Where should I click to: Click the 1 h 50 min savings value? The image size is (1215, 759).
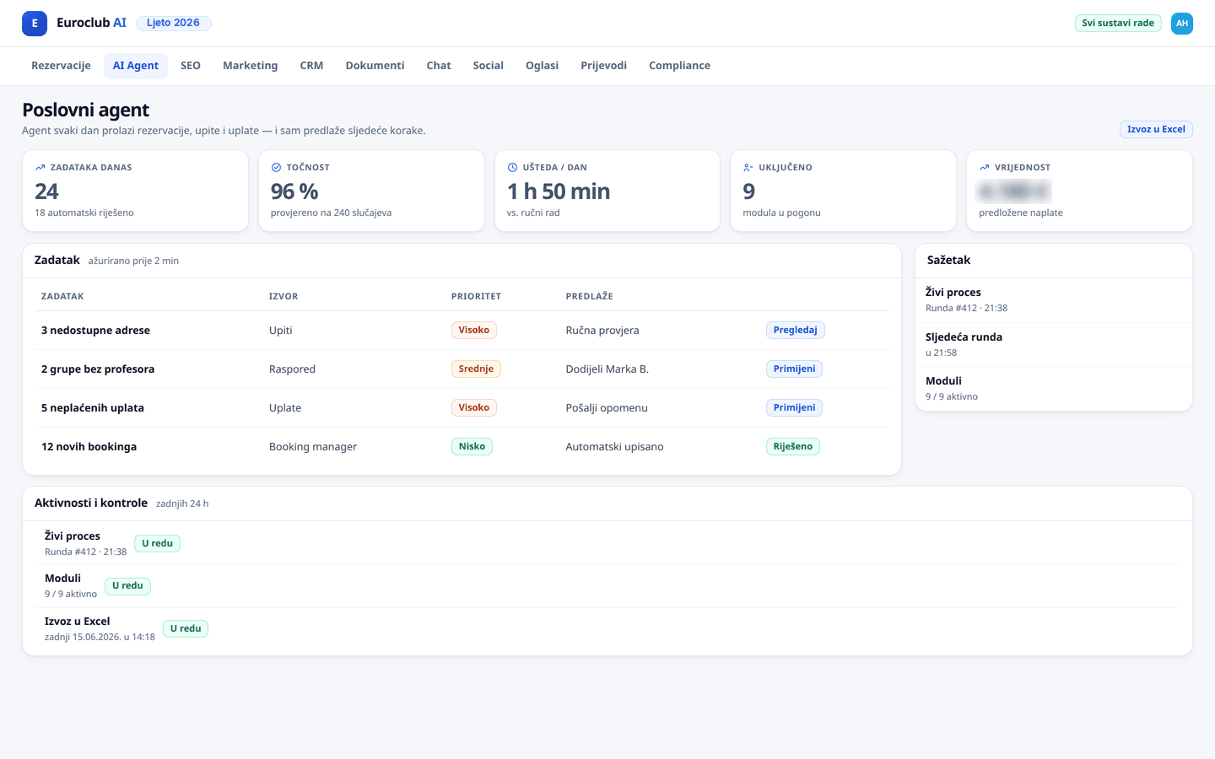(559, 192)
